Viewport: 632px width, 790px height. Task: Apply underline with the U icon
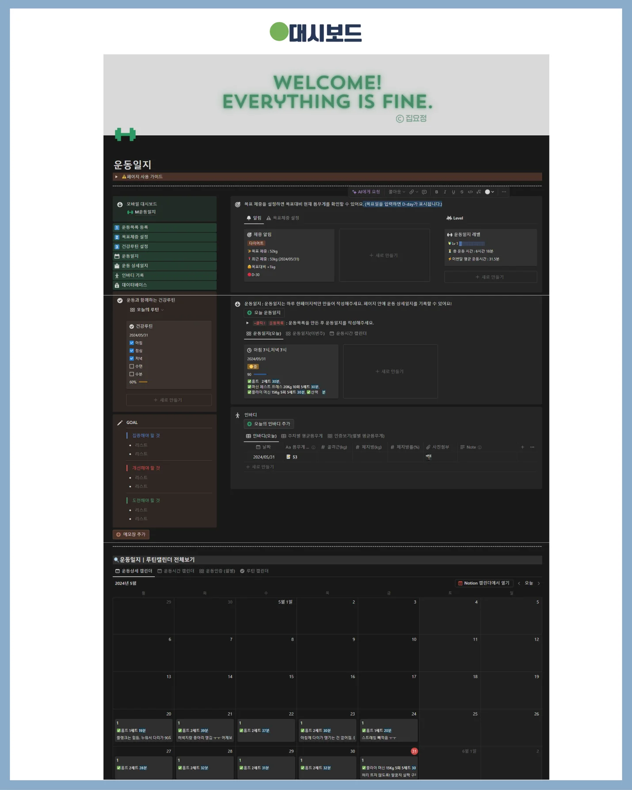pyautogui.click(x=453, y=192)
